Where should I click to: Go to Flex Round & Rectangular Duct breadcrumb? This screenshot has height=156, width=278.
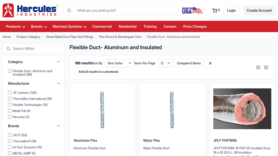120,37
